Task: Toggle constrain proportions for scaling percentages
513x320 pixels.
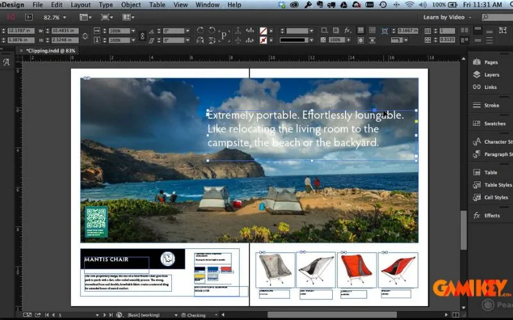Action: pyautogui.click(x=142, y=35)
